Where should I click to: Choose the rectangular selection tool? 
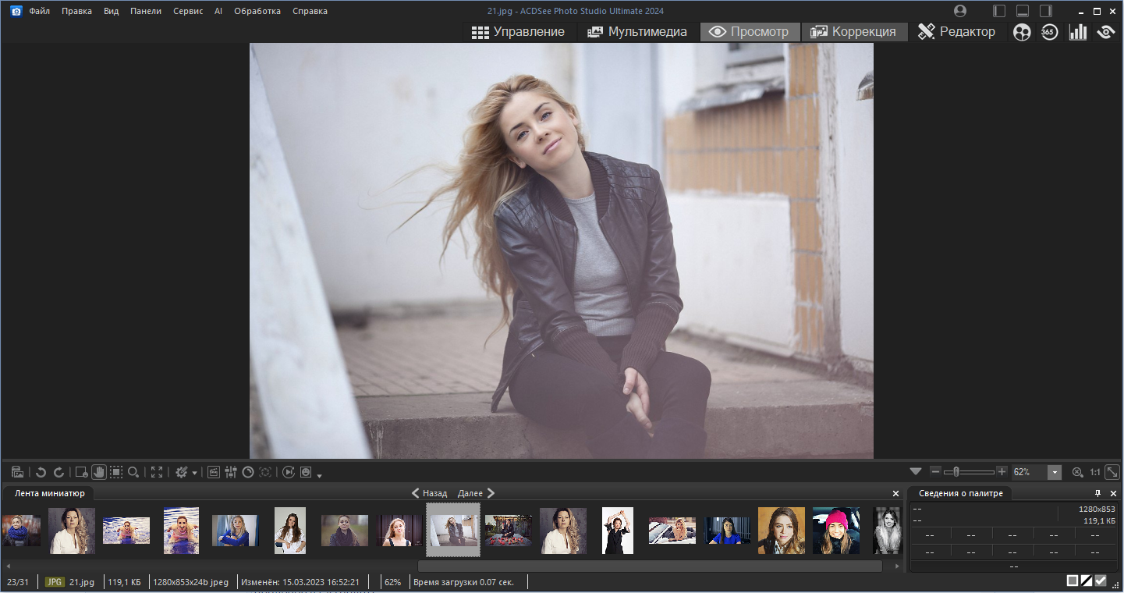(x=116, y=472)
